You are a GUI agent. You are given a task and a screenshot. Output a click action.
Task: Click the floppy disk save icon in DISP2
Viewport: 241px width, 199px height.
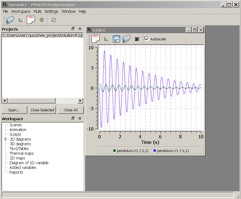pos(116,39)
